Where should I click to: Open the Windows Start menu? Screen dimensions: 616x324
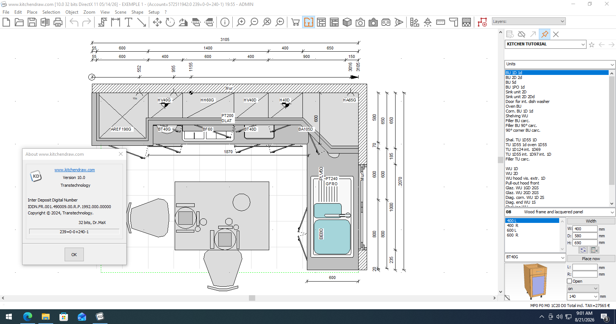point(9,317)
